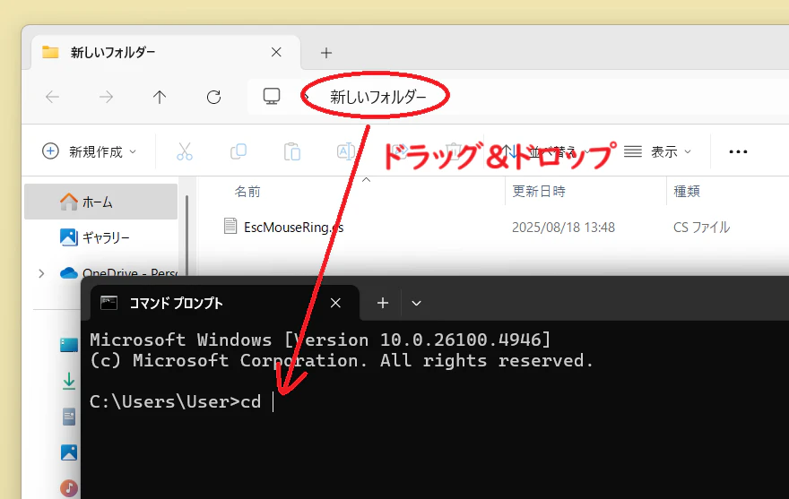
Task: Click the Music note icon in sidebar
Action: click(69, 487)
